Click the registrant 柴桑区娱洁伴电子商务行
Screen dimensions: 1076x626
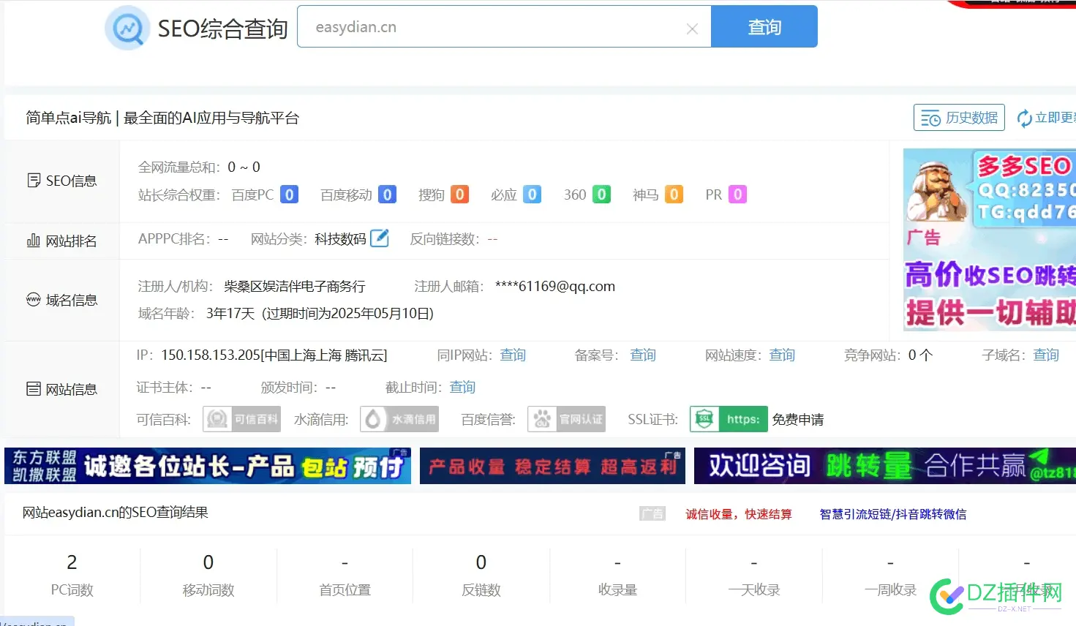(295, 287)
